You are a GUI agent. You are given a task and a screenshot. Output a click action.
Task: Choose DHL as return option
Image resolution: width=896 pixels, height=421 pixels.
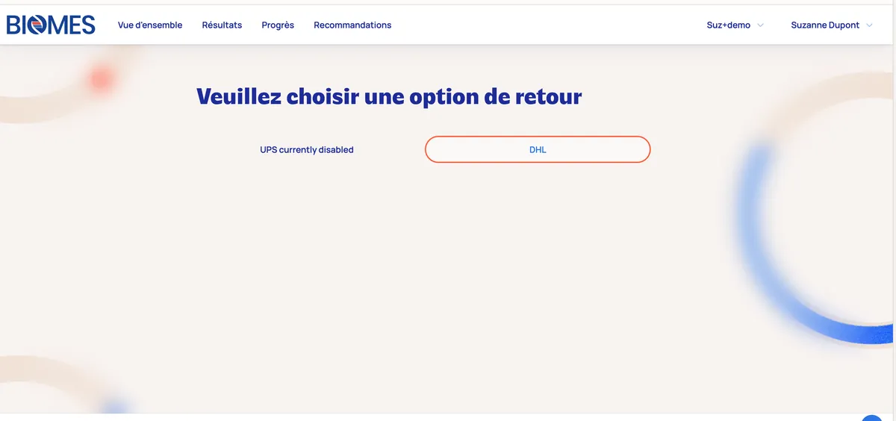coord(538,149)
